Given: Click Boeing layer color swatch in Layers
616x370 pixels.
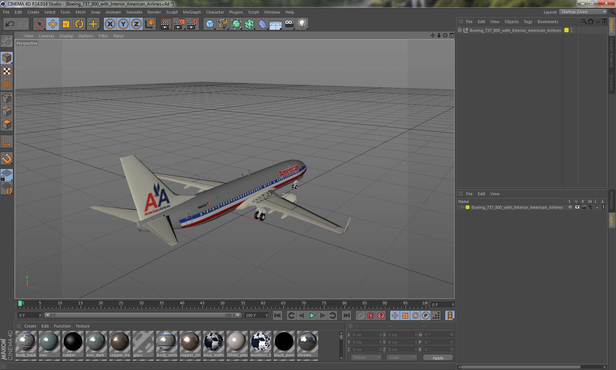Looking at the screenshot, I should pos(467,207).
